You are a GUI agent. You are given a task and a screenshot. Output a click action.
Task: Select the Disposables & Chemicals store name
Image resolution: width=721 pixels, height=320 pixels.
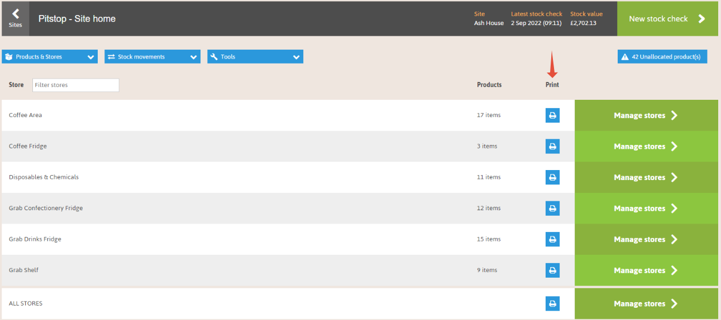pos(44,177)
